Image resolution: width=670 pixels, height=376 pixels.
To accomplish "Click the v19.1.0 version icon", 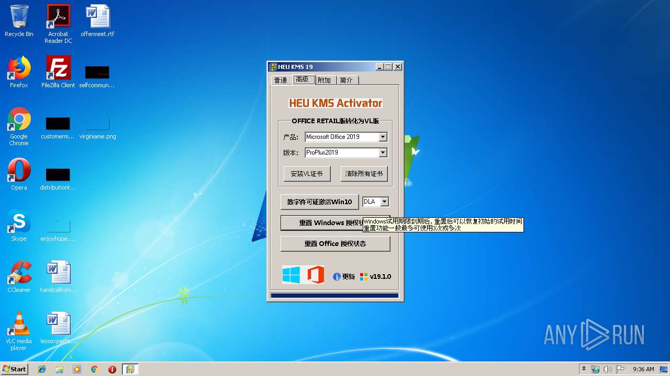I will [364, 277].
